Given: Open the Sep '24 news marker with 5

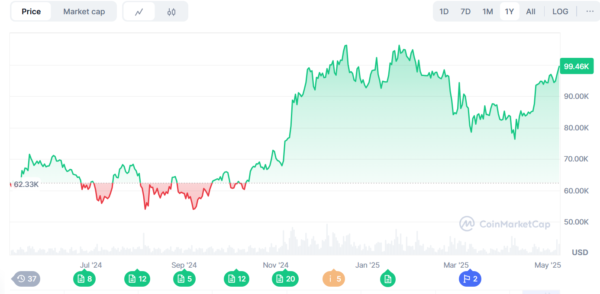Looking at the screenshot, I should point(184,279).
